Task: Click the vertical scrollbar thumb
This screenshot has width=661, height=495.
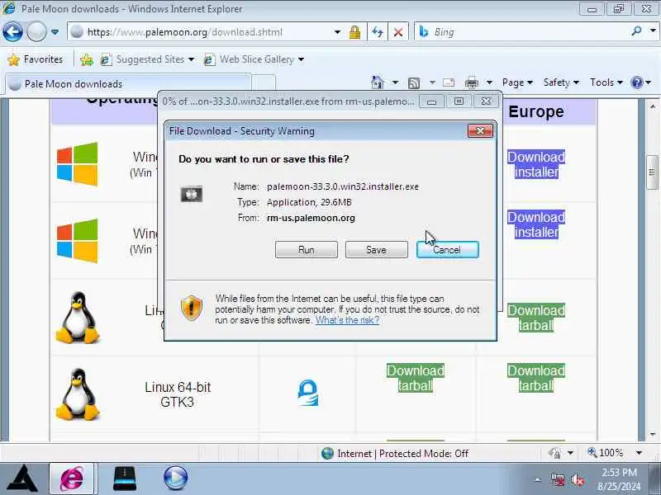Action: tap(652, 172)
